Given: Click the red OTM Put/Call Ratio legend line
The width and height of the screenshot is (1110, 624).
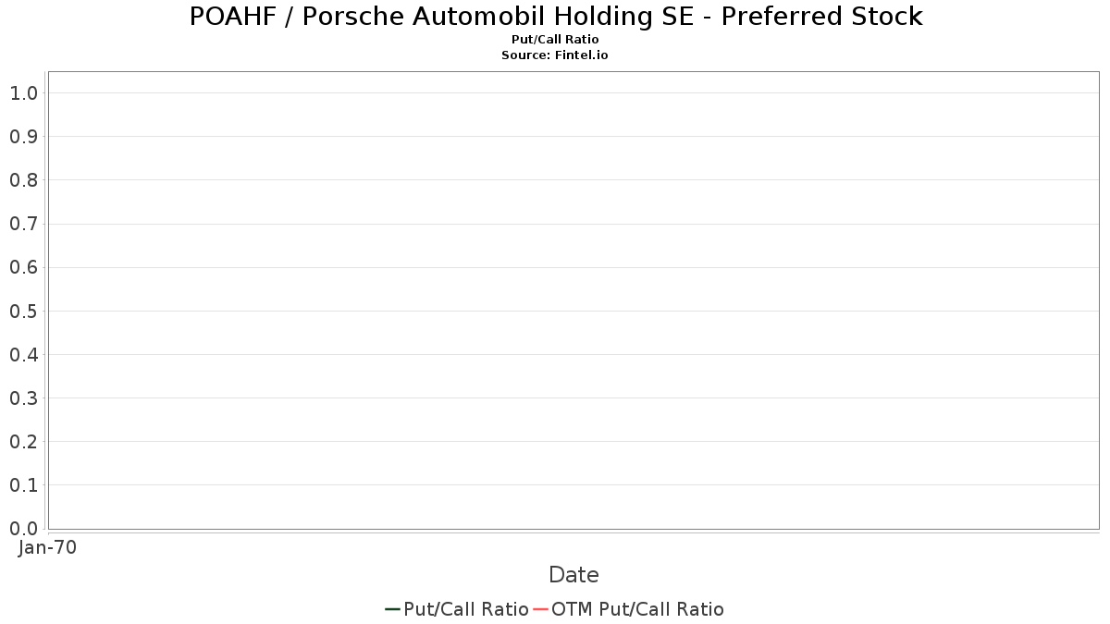Looking at the screenshot, I should [x=540, y=609].
